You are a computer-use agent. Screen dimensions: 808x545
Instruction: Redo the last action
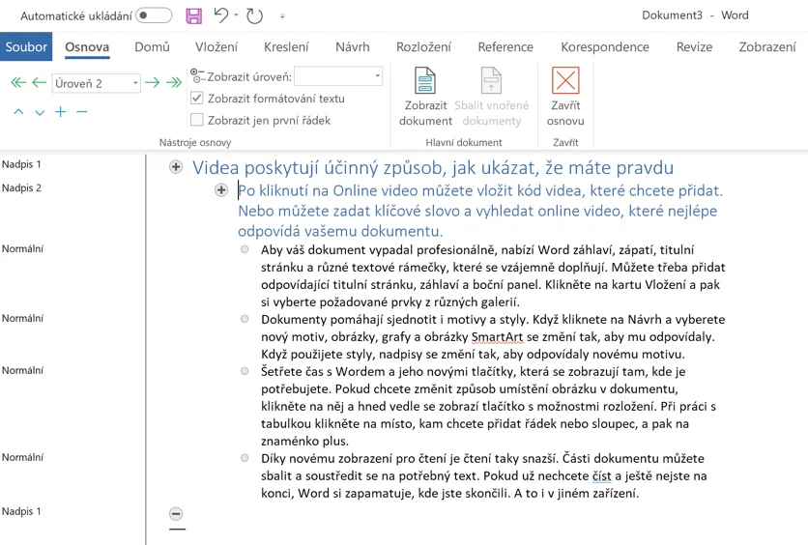click(254, 16)
